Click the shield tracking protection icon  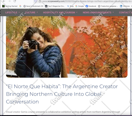(x=36, y=1)
